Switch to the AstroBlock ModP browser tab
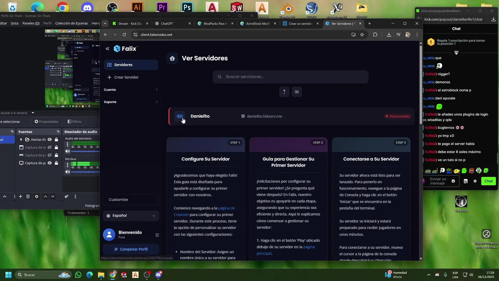 pos(257,23)
